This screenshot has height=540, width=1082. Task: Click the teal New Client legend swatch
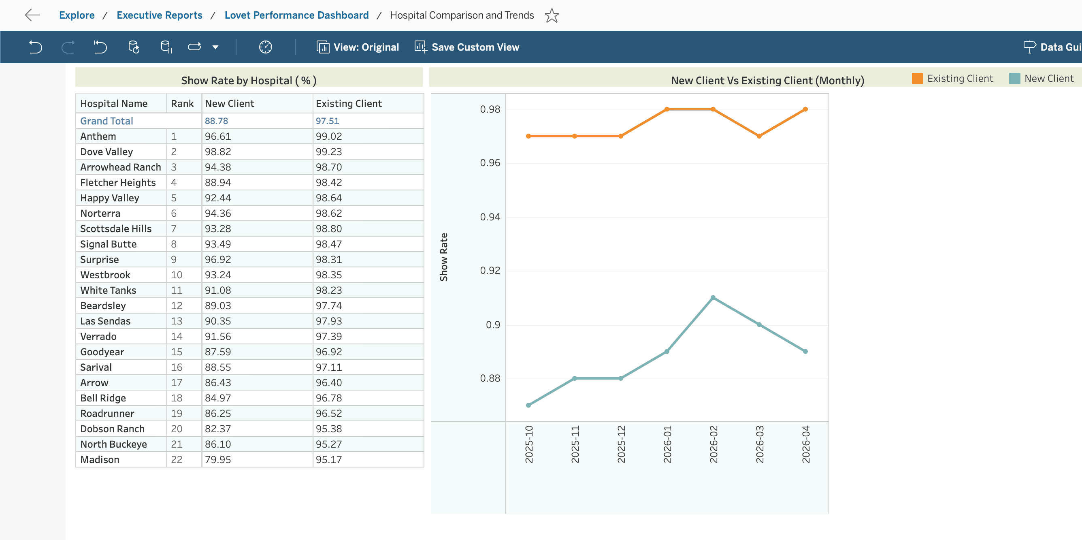pyautogui.click(x=1014, y=79)
